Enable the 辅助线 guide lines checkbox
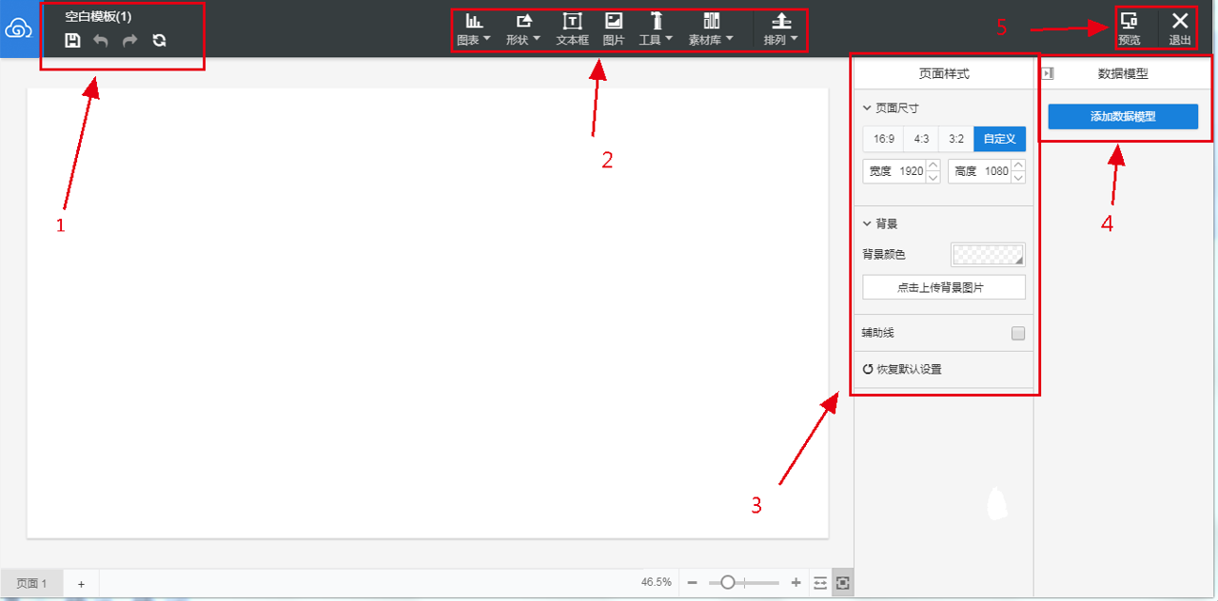This screenshot has width=1218, height=601. point(1018,334)
